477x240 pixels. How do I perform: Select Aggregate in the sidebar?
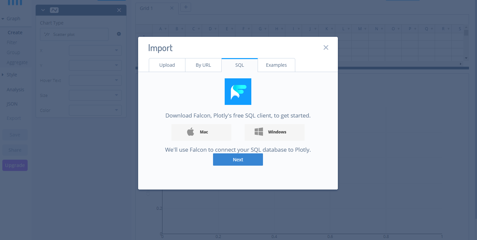click(17, 62)
